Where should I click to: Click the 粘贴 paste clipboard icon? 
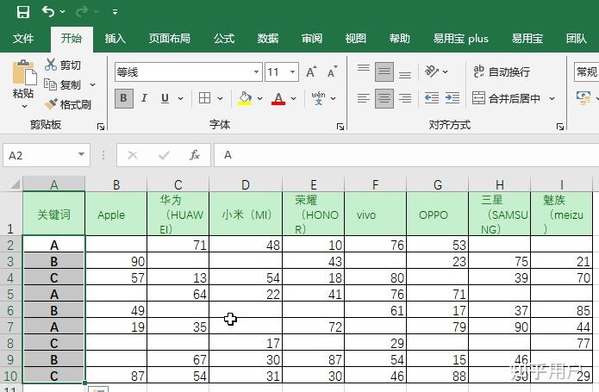click(x=23, y=72)
